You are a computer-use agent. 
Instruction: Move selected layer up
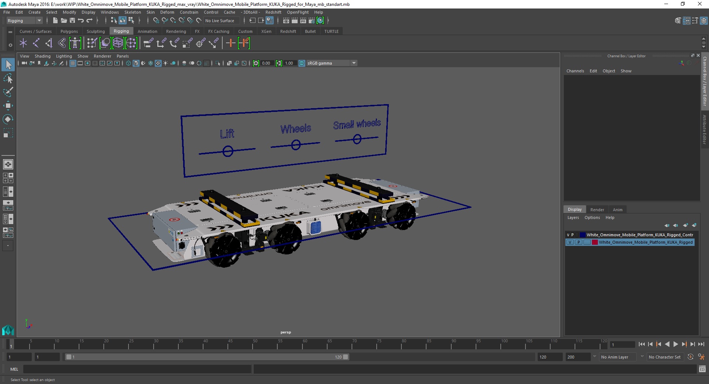point(667,225)
